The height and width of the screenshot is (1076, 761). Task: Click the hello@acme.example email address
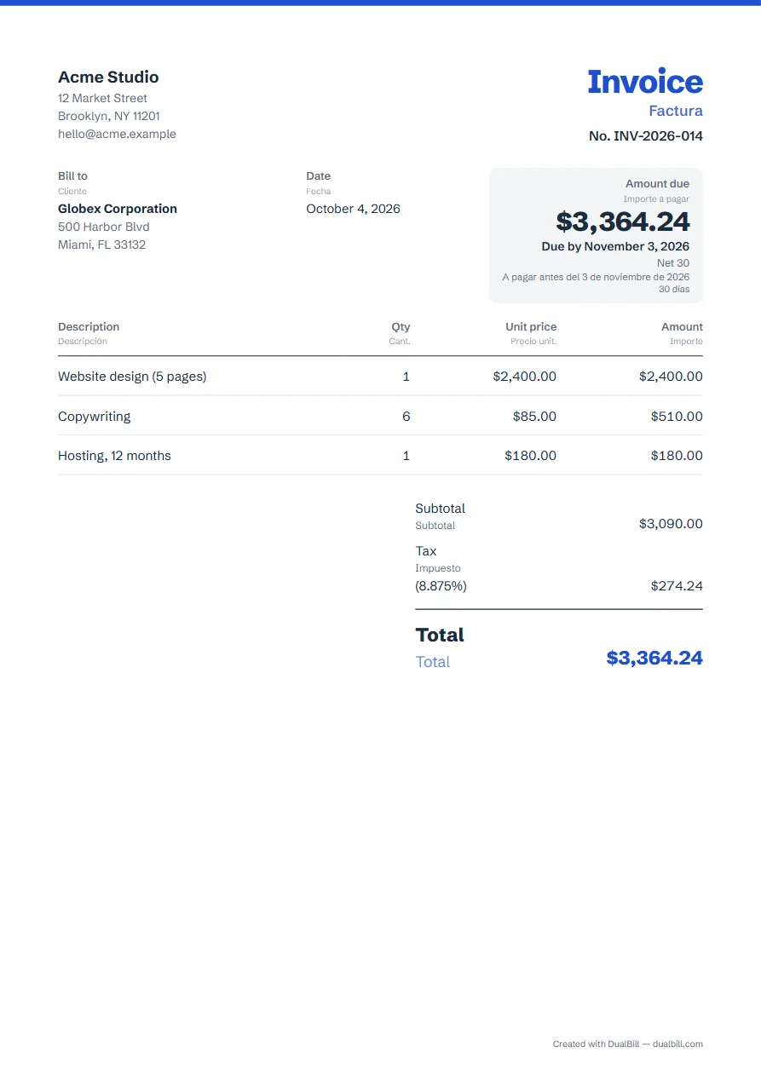tap(117, 134)
